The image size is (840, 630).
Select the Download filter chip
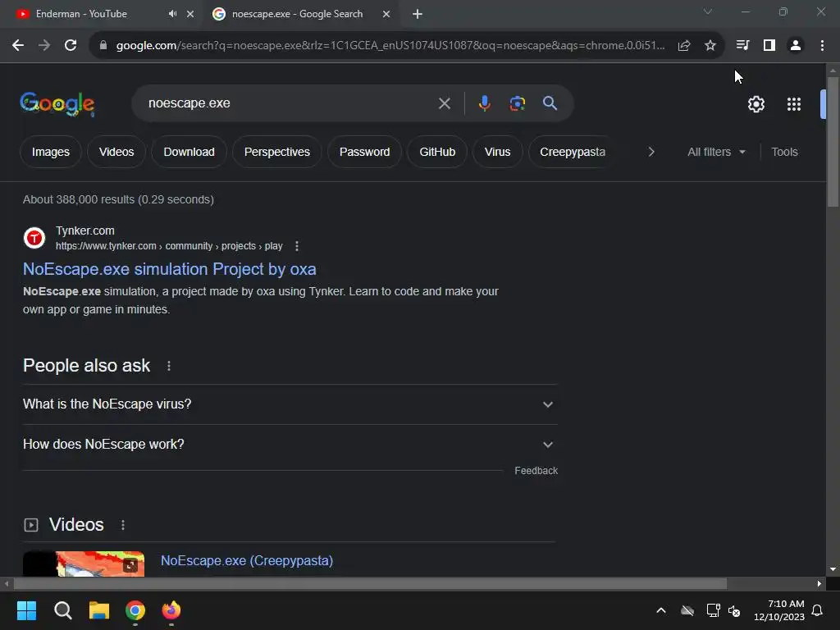189,152
